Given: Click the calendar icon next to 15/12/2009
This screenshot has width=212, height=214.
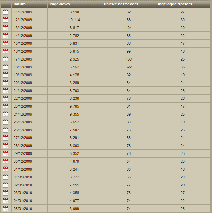Looking at the screenshot, I should click(5, 43).
